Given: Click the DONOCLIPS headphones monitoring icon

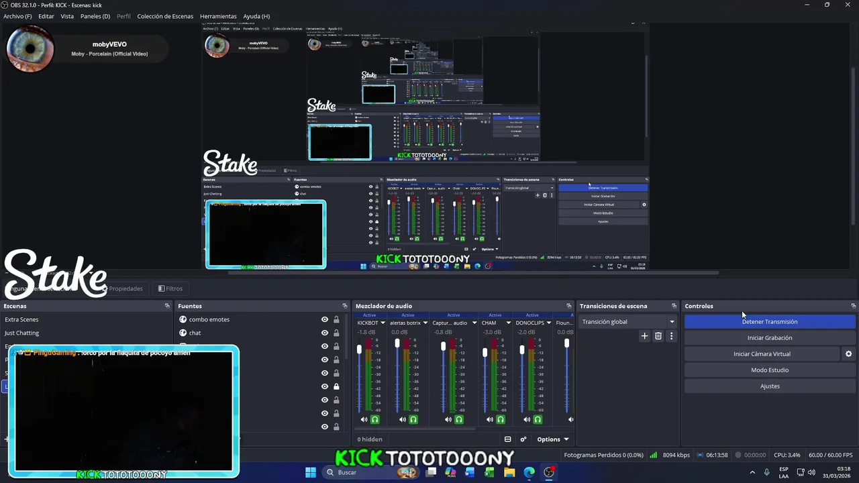Looking at the screenshot, I should 538,419.
